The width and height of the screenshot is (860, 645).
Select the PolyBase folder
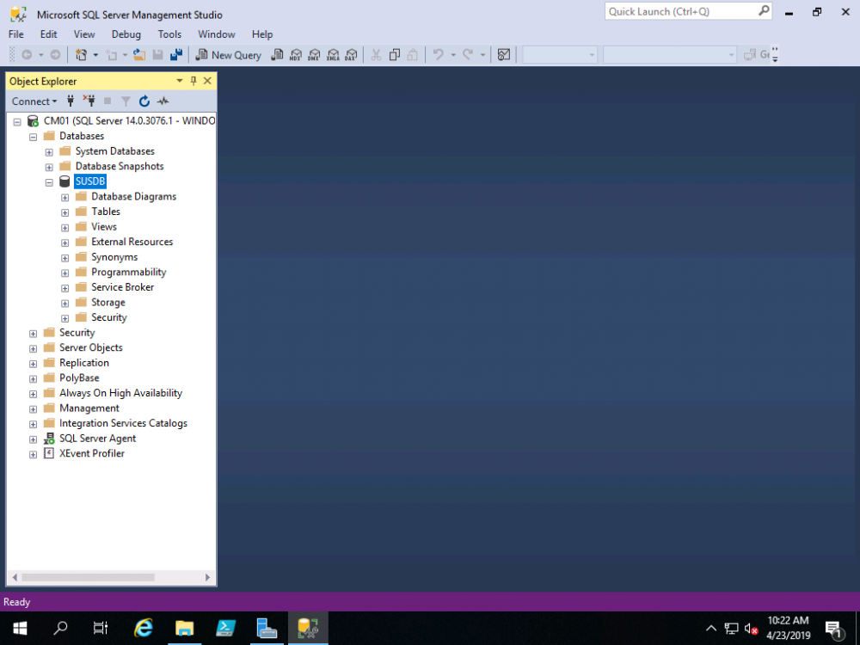(x=79, y=378)
